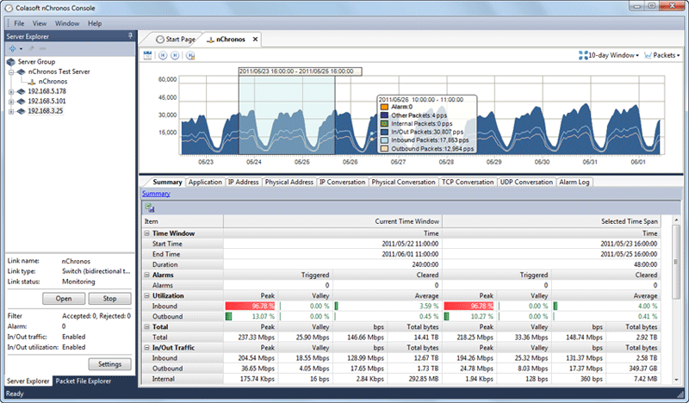Click the add server icon in Server Explorer
The image size is (689, 403).
pyautogui.click(x=12, y=48)
